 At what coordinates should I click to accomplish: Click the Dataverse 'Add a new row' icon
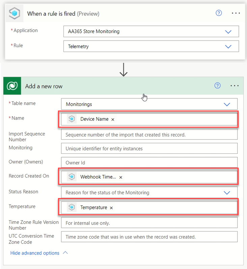[x=12, y=86]
